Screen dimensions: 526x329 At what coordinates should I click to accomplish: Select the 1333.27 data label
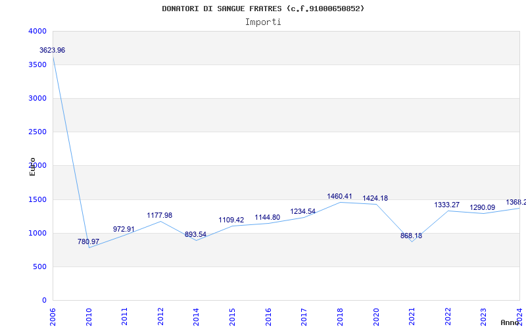(x=447, y=205)
